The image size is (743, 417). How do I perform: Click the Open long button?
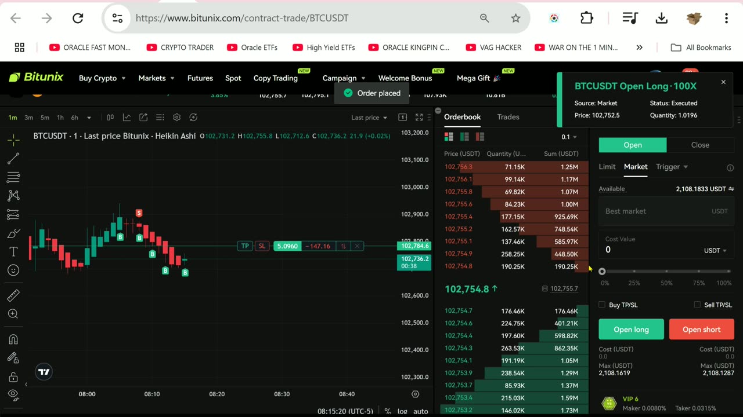632,330
